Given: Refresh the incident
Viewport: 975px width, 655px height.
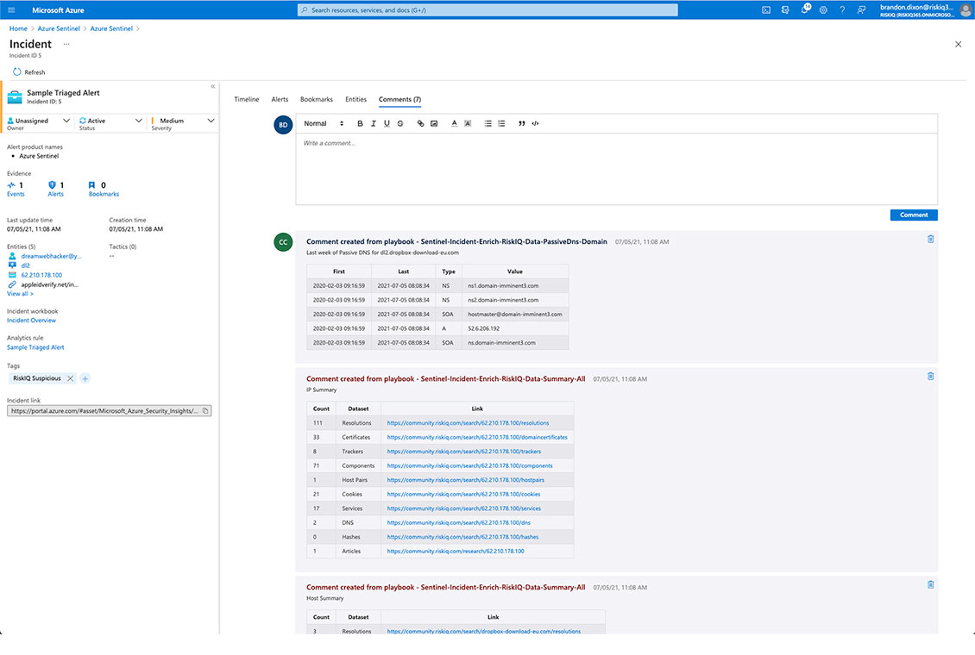Looking at the screenshot, I should 28,72.
